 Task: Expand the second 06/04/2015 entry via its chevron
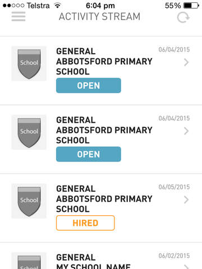(186, 131)
